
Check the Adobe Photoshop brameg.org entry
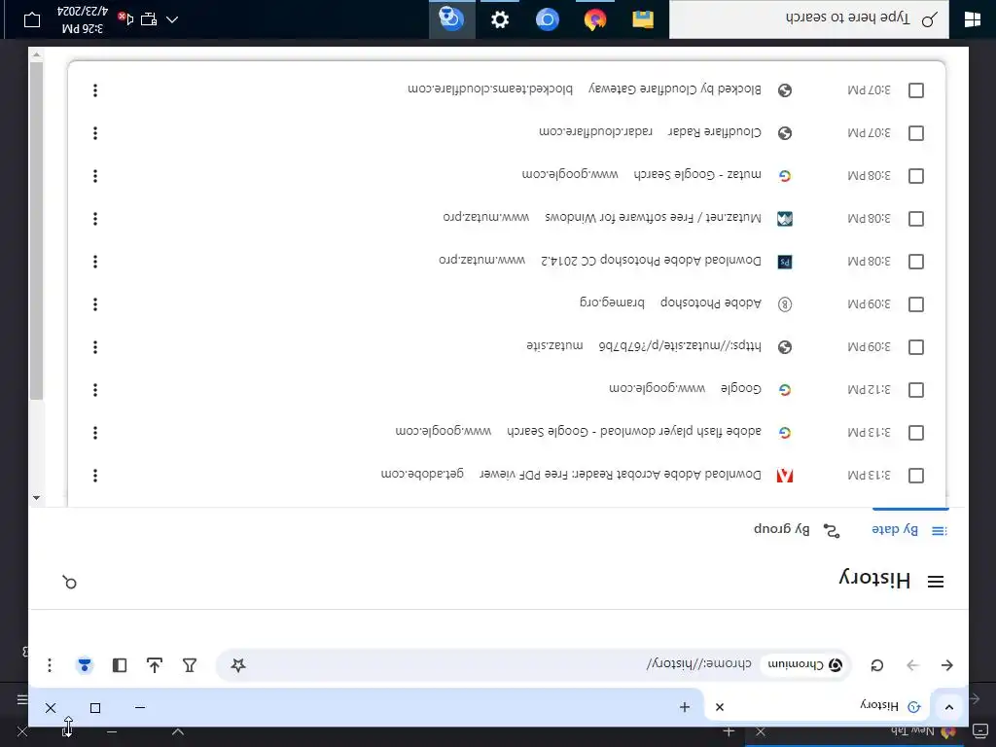pyautogui.click(x=916, y=304)
